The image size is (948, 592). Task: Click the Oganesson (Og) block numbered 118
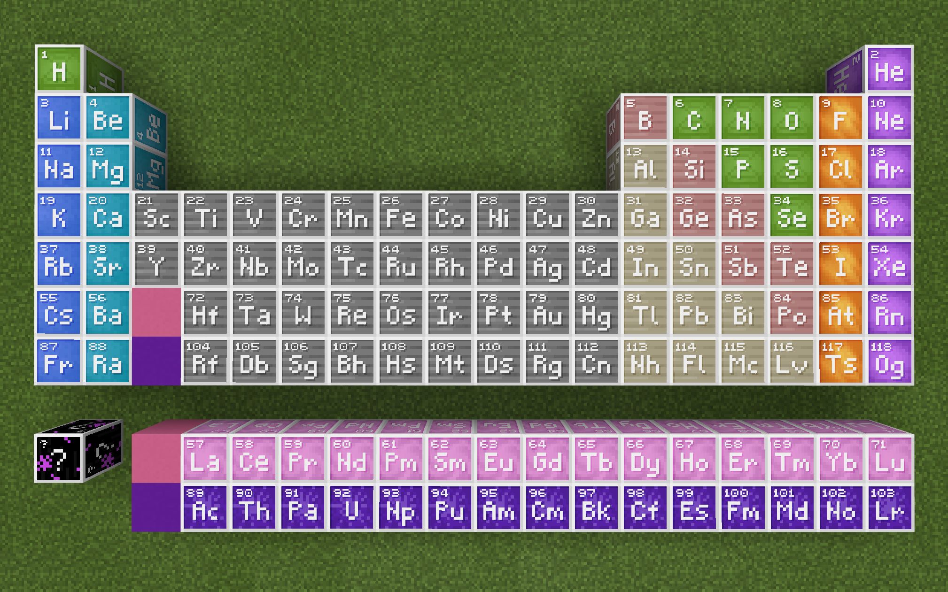click(x=889, y=361)
